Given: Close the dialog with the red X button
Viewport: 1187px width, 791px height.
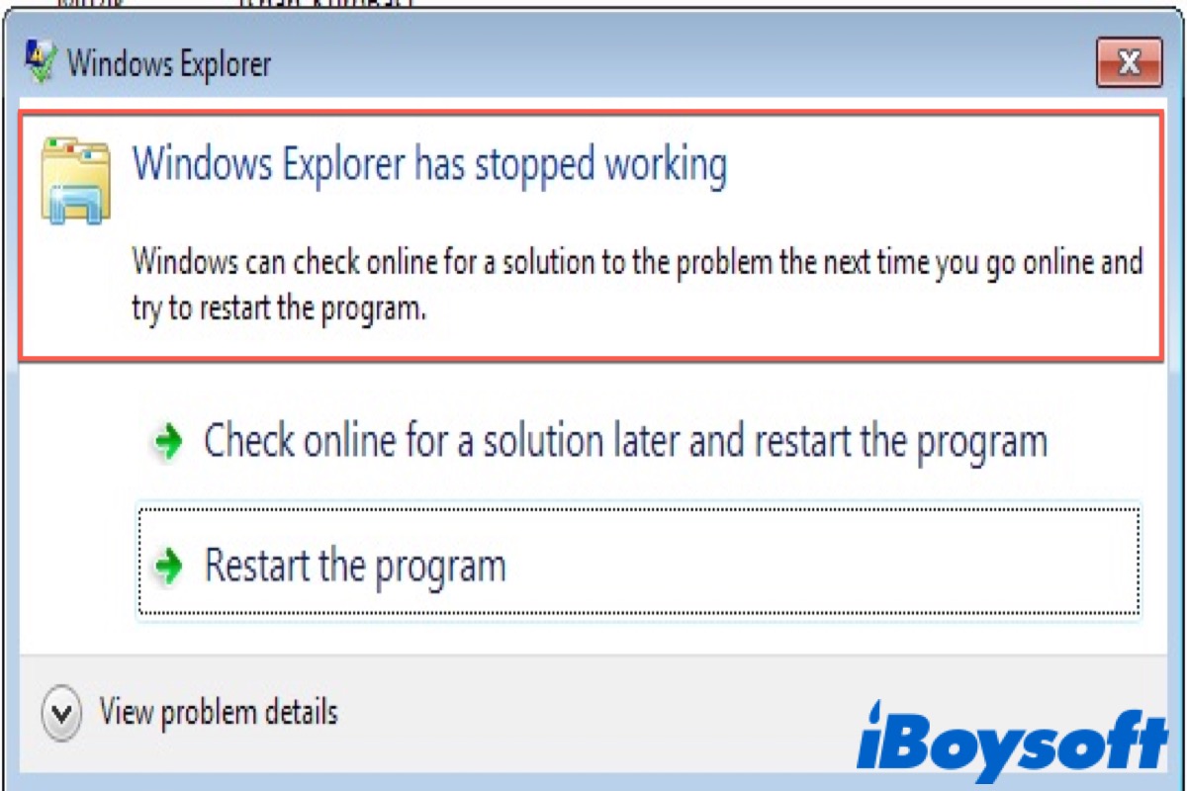Looking at the screenshot, I should (x=1129, y=64).
